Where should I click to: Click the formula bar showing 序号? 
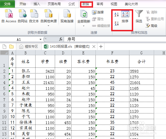click(115, 39)
